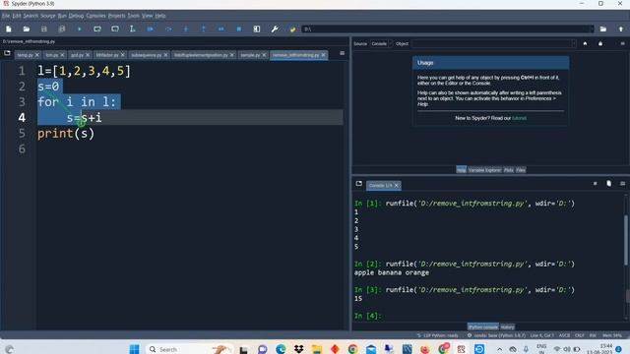The height and width of the screenshot is (354, 630).
Task: Open the Debug menu
Action: tap(76, 16)
